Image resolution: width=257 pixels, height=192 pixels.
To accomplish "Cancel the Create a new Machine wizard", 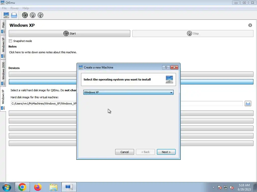I will click(124, 152).
